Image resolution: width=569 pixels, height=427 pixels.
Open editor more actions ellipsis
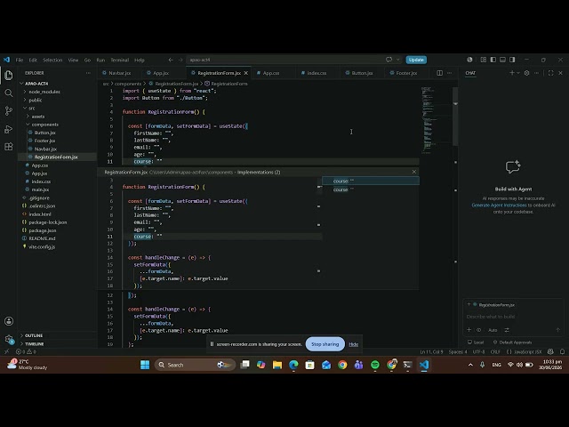449,73
